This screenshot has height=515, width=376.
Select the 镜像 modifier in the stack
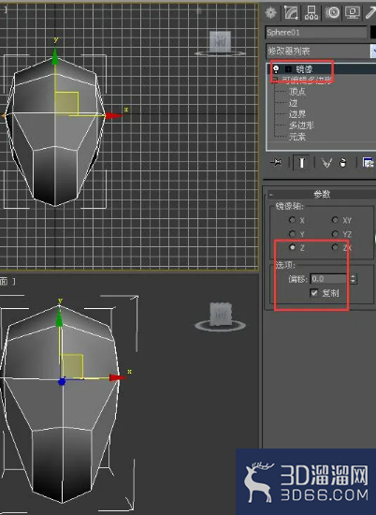304,69
